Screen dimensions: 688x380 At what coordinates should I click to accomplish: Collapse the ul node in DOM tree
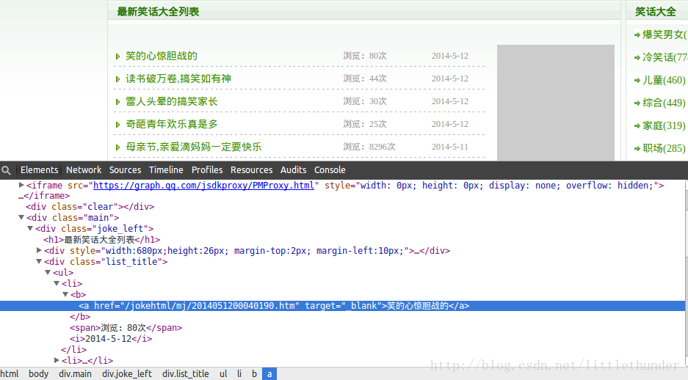coord(48,272)
